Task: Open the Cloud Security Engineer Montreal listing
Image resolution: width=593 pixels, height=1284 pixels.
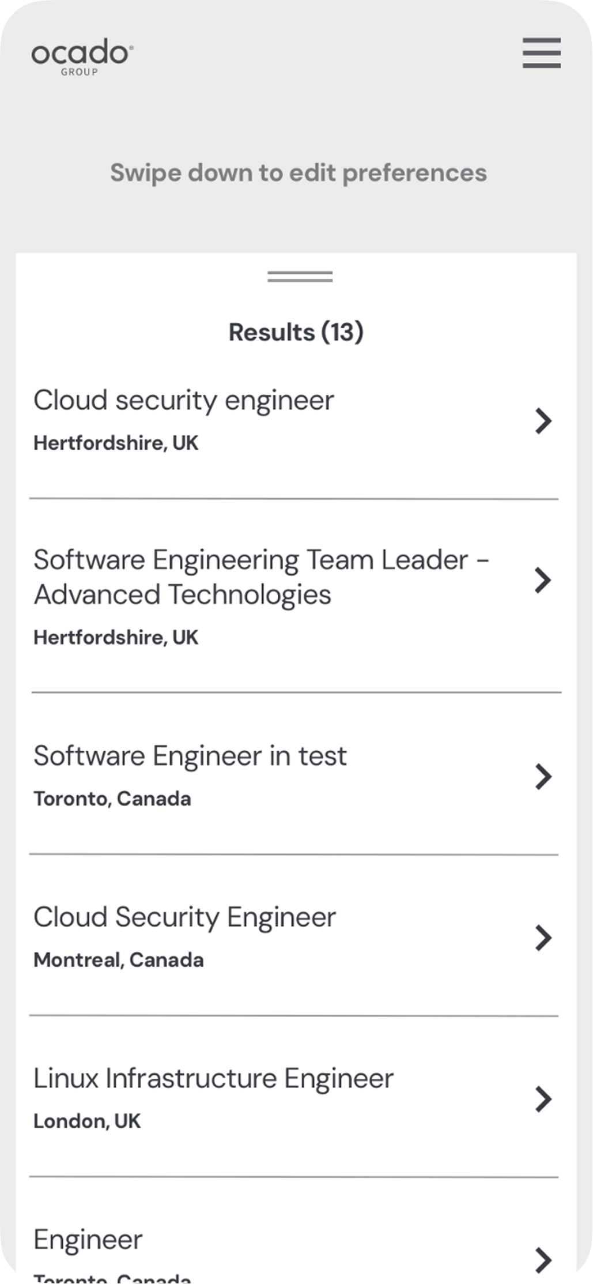Action: click(184, 917)
